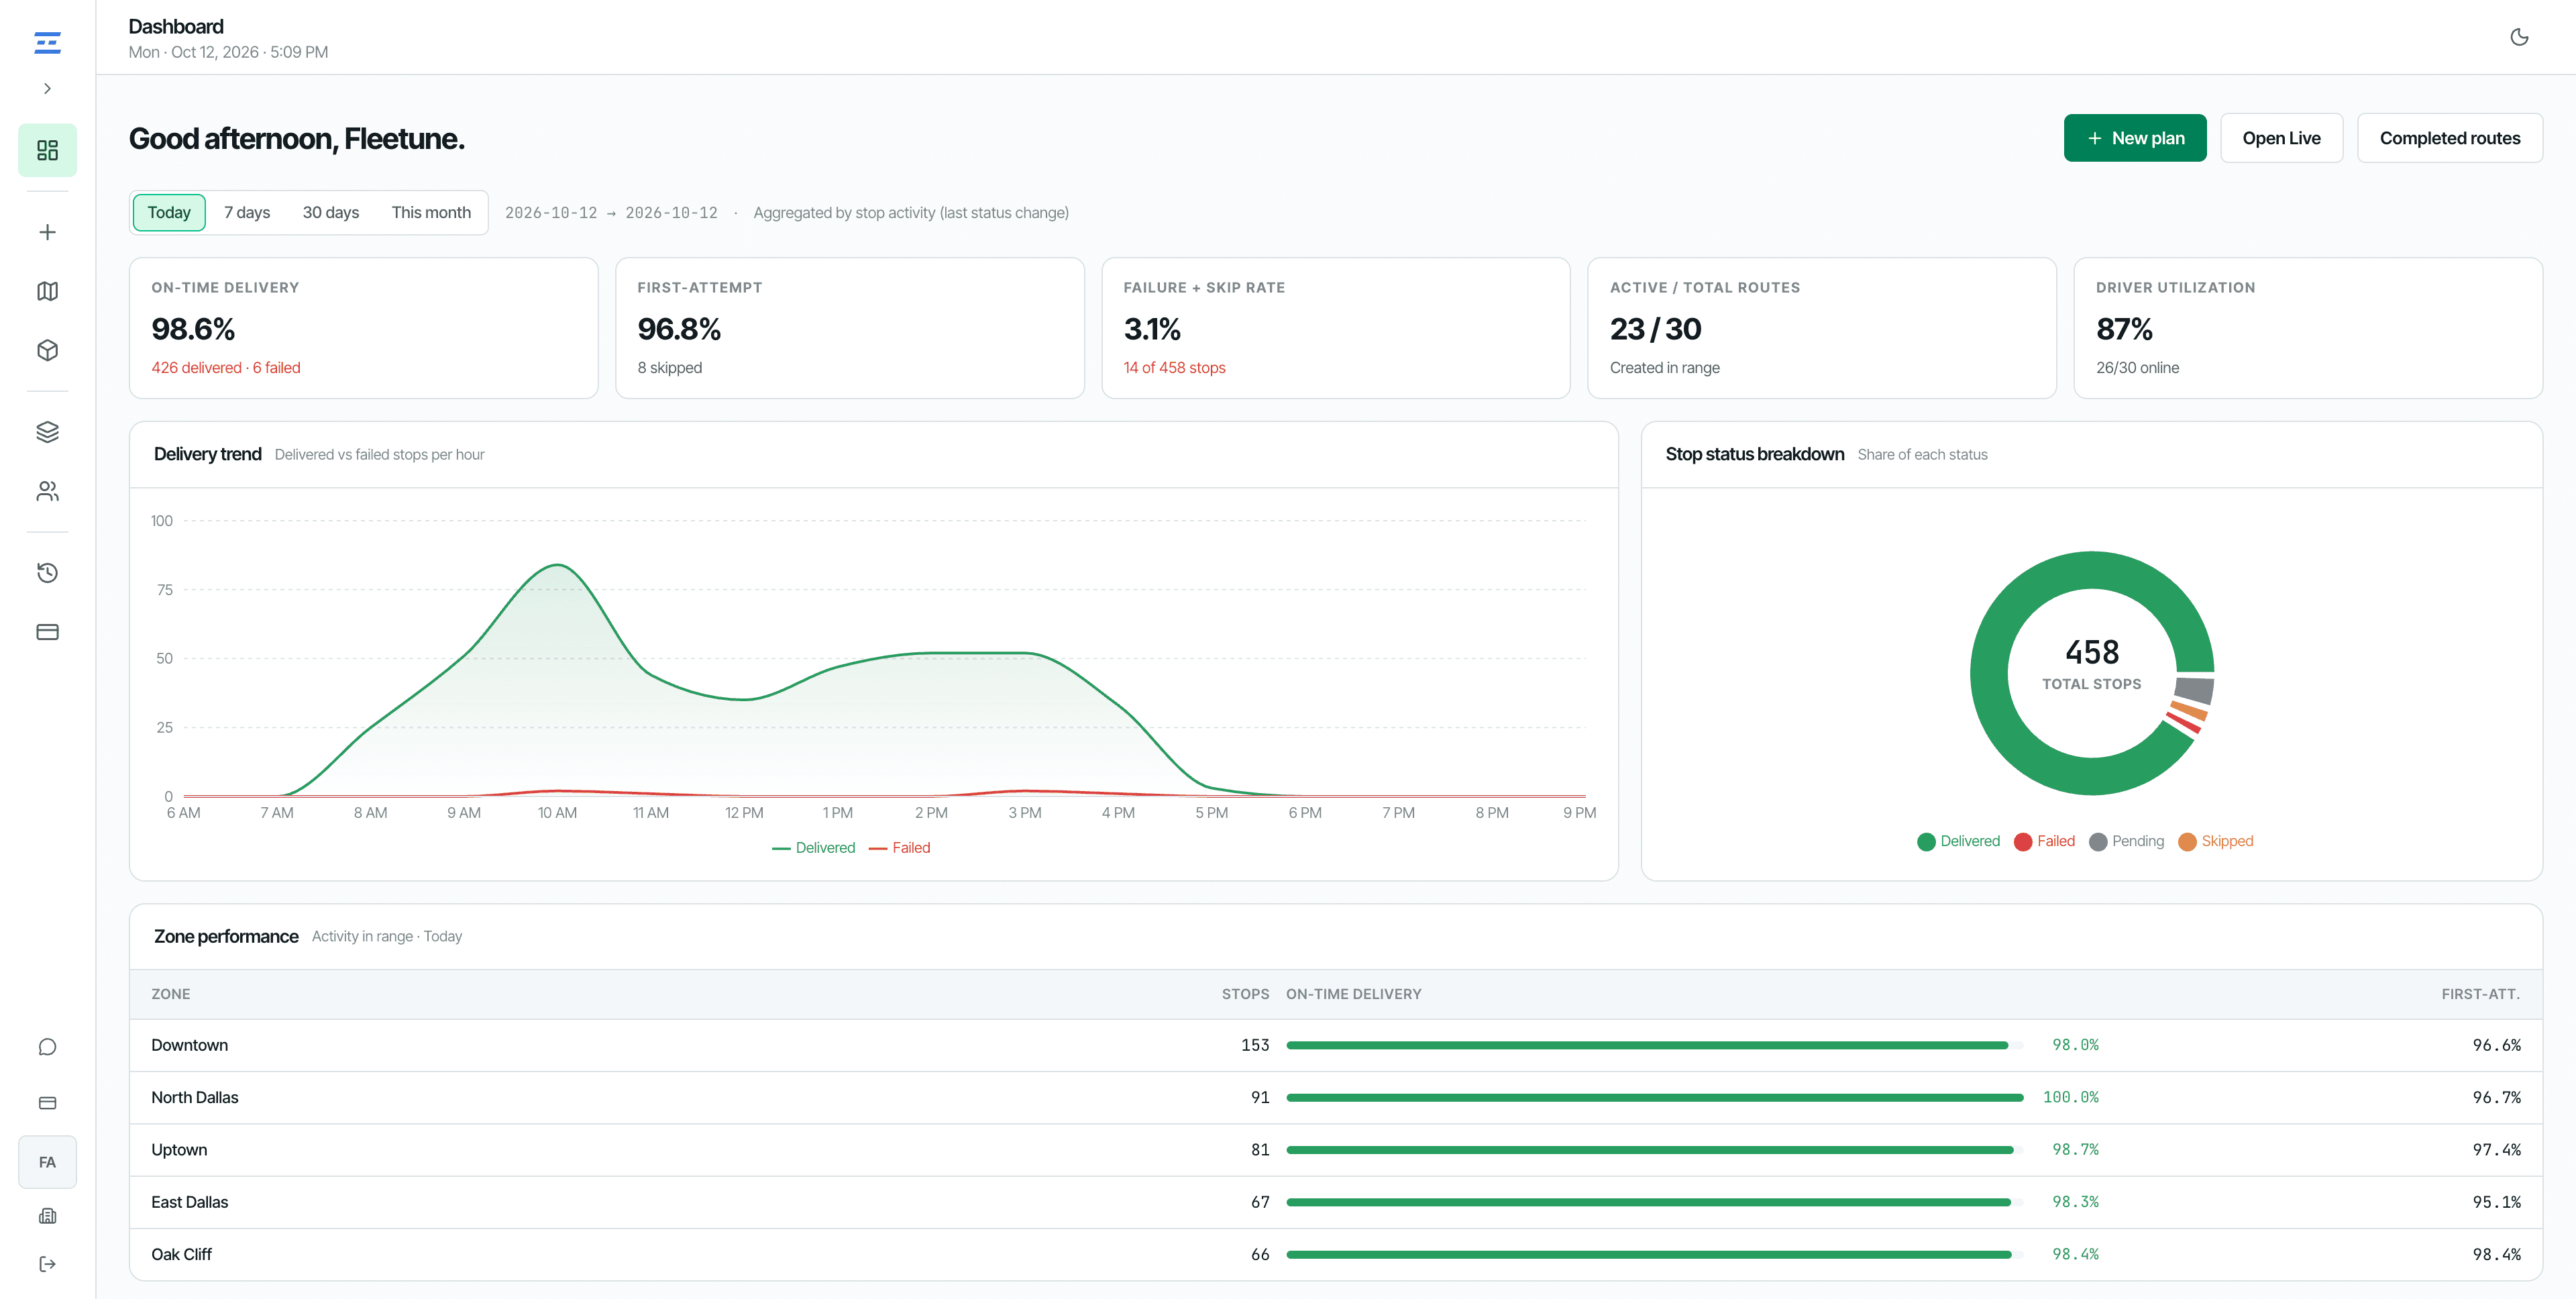This screenshot has height=1299, width=2576.
Task: Click the Failure + Skip Rate card
Action: click(x=1336, y=328)
